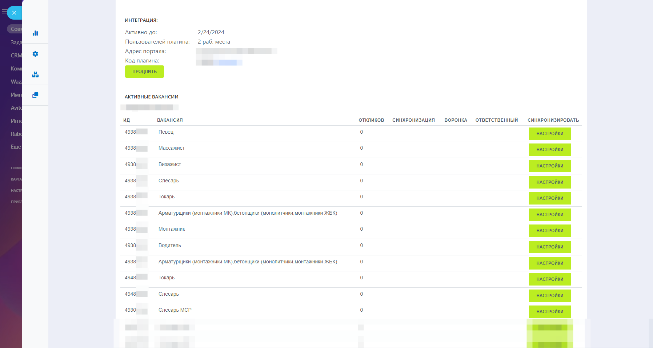
Task: Click the Адрес портала: label
Action: (145, 51)
